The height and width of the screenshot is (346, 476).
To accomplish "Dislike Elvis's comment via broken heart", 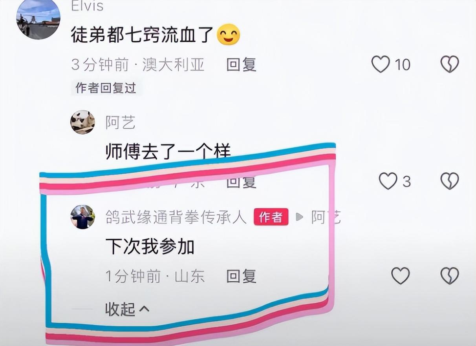I will coord(449,64).
